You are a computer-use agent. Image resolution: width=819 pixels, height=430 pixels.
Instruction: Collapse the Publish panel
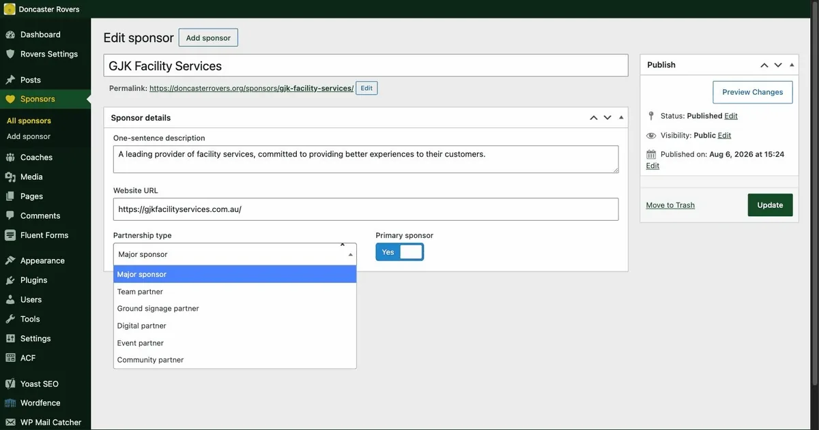[791, 65]
